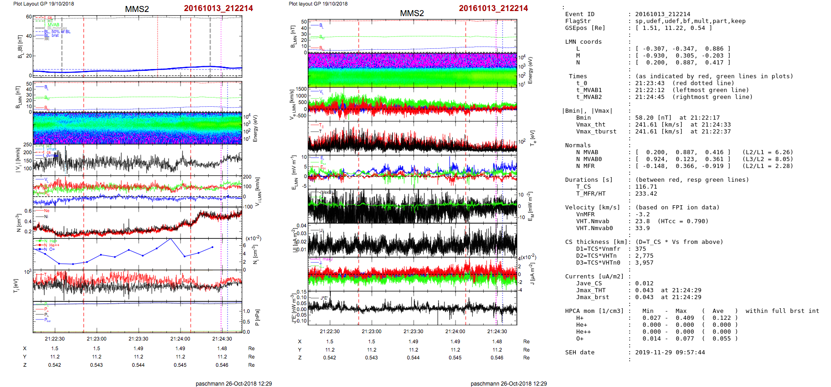The height and width of the screenshot is (387, 831).
Task: Click the red event ID title above left plot
Action: click(x=218, y=8)
